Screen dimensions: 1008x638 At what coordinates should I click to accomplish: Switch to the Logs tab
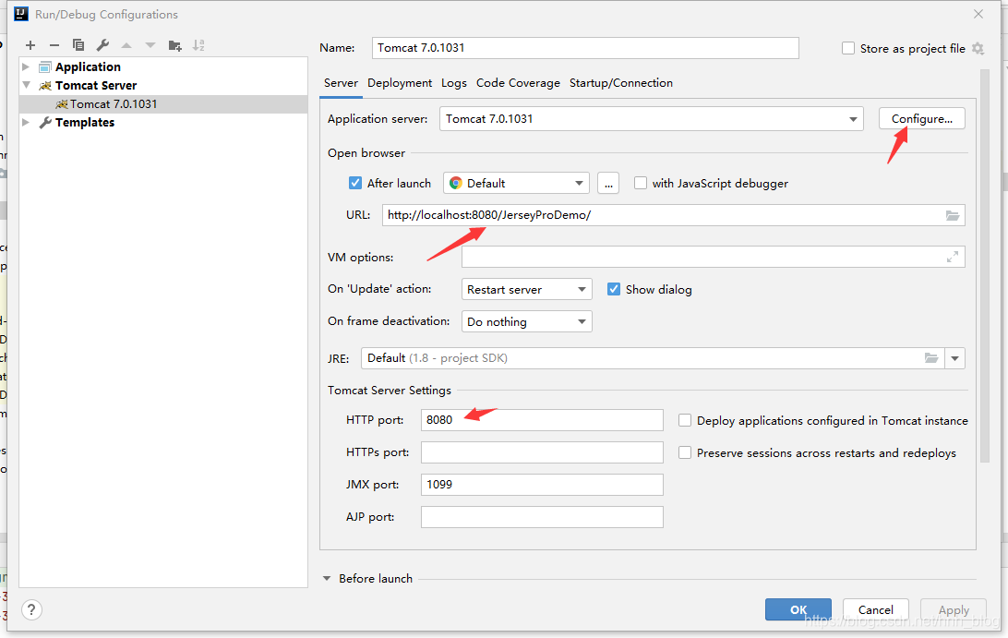(454, 83)
